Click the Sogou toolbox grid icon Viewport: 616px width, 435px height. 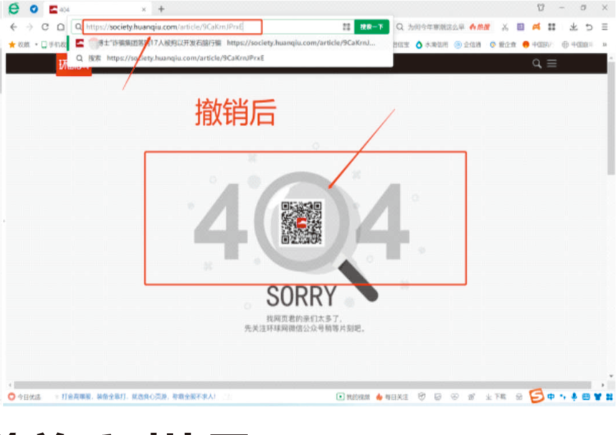click(610, 397)
